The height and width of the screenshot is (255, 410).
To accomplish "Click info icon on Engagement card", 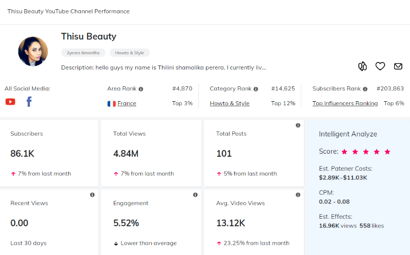I will pos(195,195).
